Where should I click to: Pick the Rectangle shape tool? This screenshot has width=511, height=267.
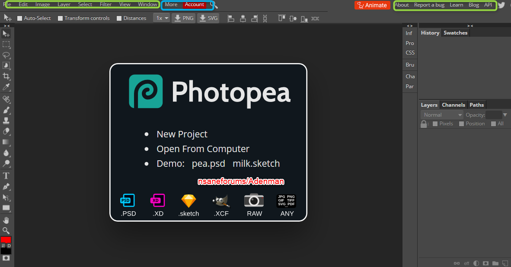6,208
